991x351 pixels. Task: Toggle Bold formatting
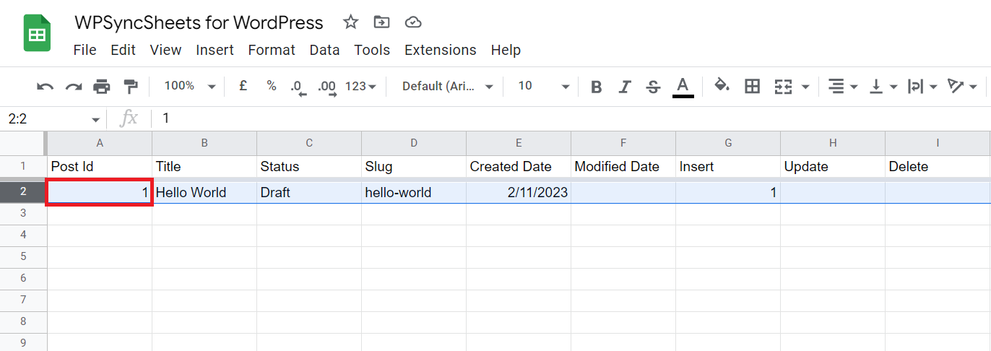tap(596, 87)
